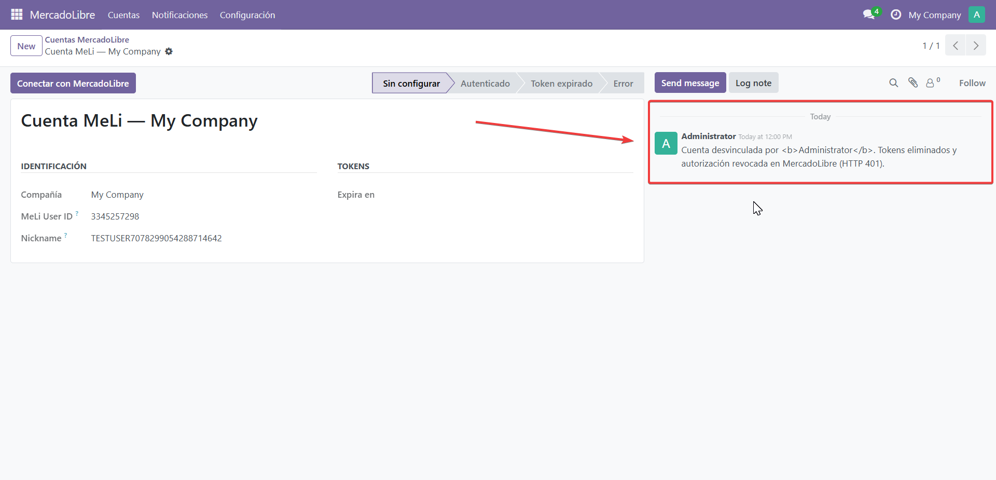Select the Autenticado status stage
The width and height of the screenshot is (996, 480).
click(x=485, y=83)
